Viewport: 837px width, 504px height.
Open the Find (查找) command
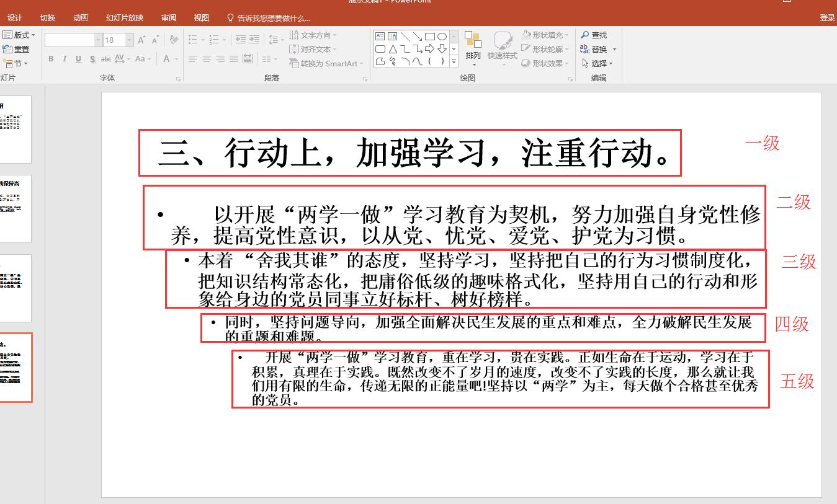coord(596,35)
